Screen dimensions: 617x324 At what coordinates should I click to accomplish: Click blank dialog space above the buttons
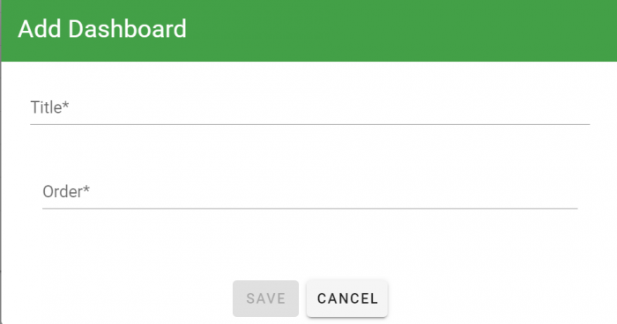309,244
